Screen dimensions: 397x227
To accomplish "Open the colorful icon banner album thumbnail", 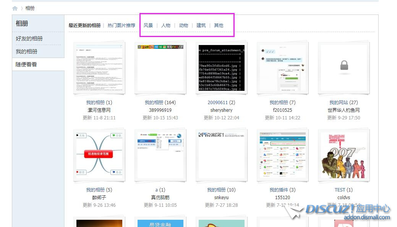I will [160, 68].
